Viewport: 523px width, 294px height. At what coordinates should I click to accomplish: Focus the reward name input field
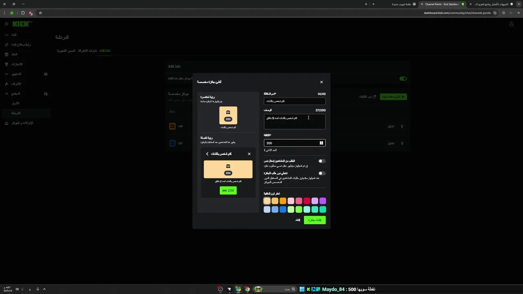point(295,101)
